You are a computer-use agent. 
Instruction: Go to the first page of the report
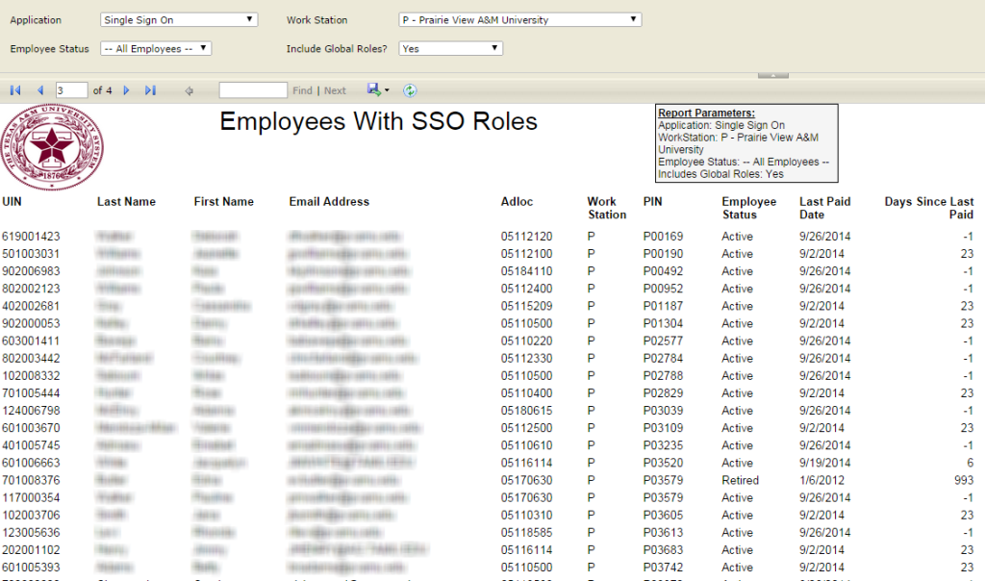14,89
